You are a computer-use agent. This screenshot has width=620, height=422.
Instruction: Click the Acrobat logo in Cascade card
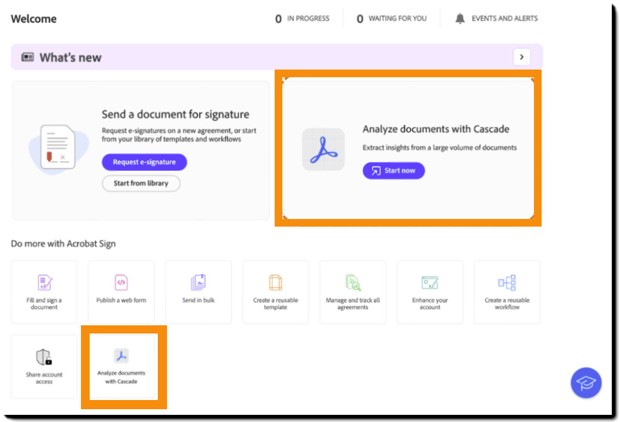(323, 149)
